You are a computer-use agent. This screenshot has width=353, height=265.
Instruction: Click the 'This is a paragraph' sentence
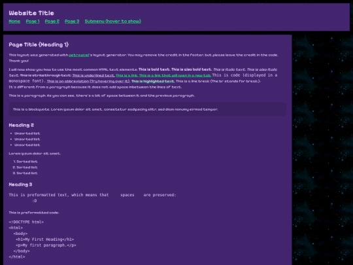pos(102,96)
